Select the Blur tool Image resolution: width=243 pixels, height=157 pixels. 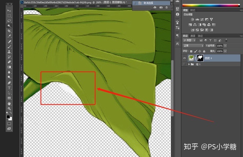click(x=9, y=72)
